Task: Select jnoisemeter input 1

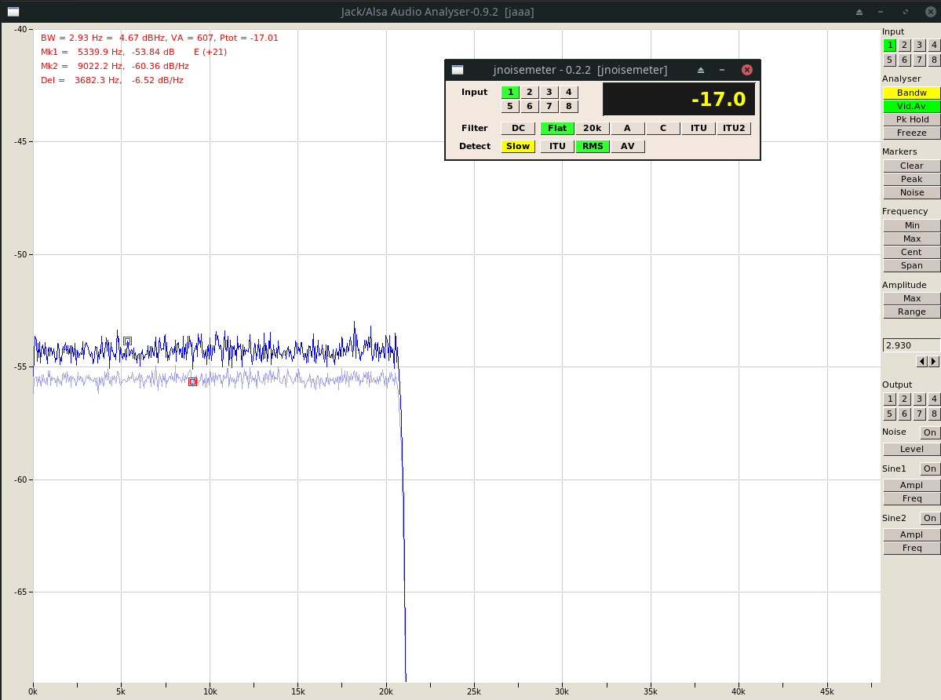Action: (x=510, y=93)
